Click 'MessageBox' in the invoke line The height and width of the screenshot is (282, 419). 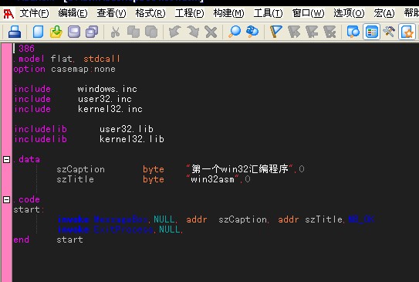[x=120, y=219]
